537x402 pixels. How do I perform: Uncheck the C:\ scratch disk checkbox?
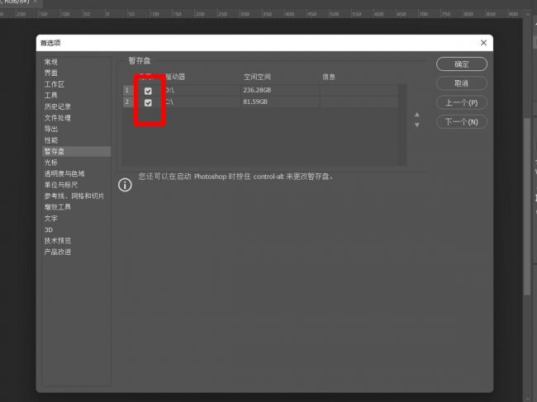point(148,102)
